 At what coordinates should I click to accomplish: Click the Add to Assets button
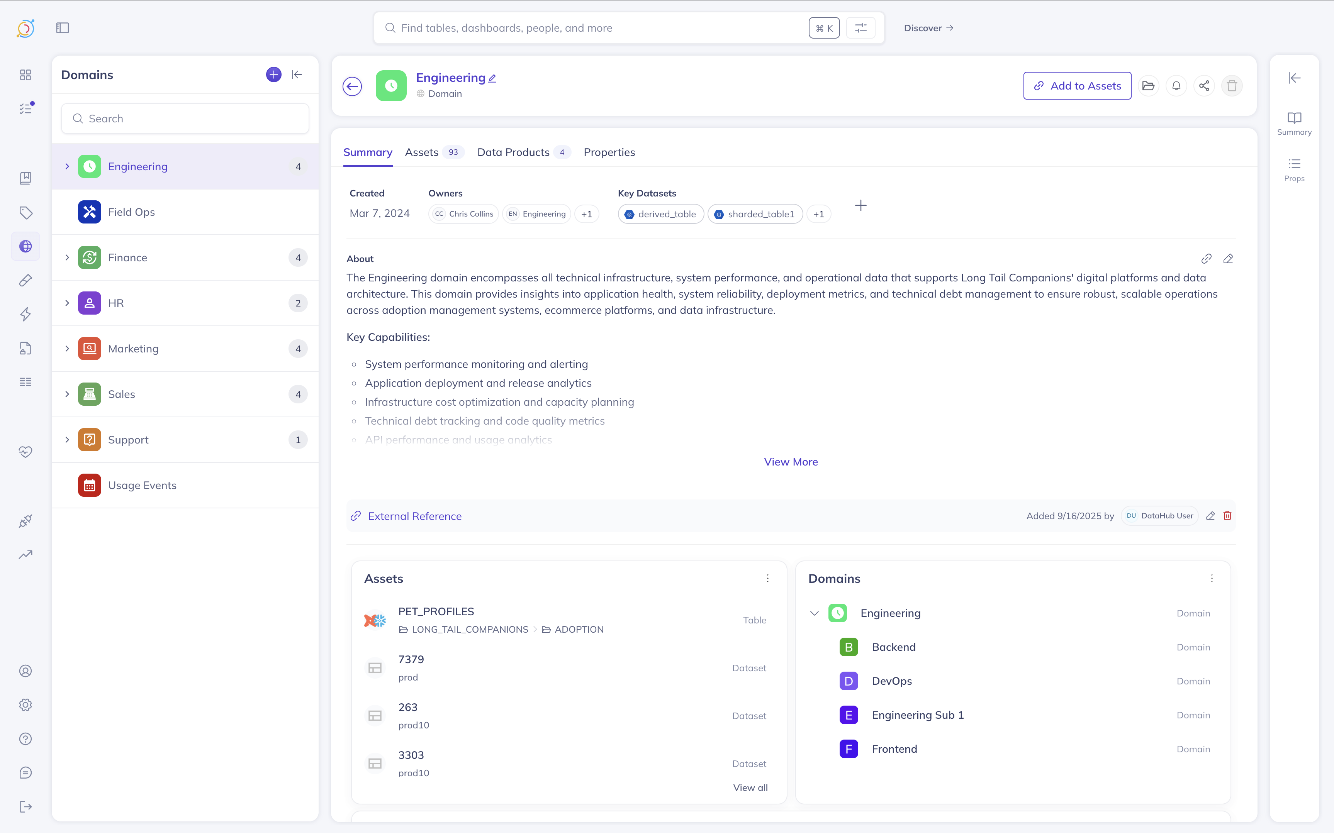(x=1077, y=86)
